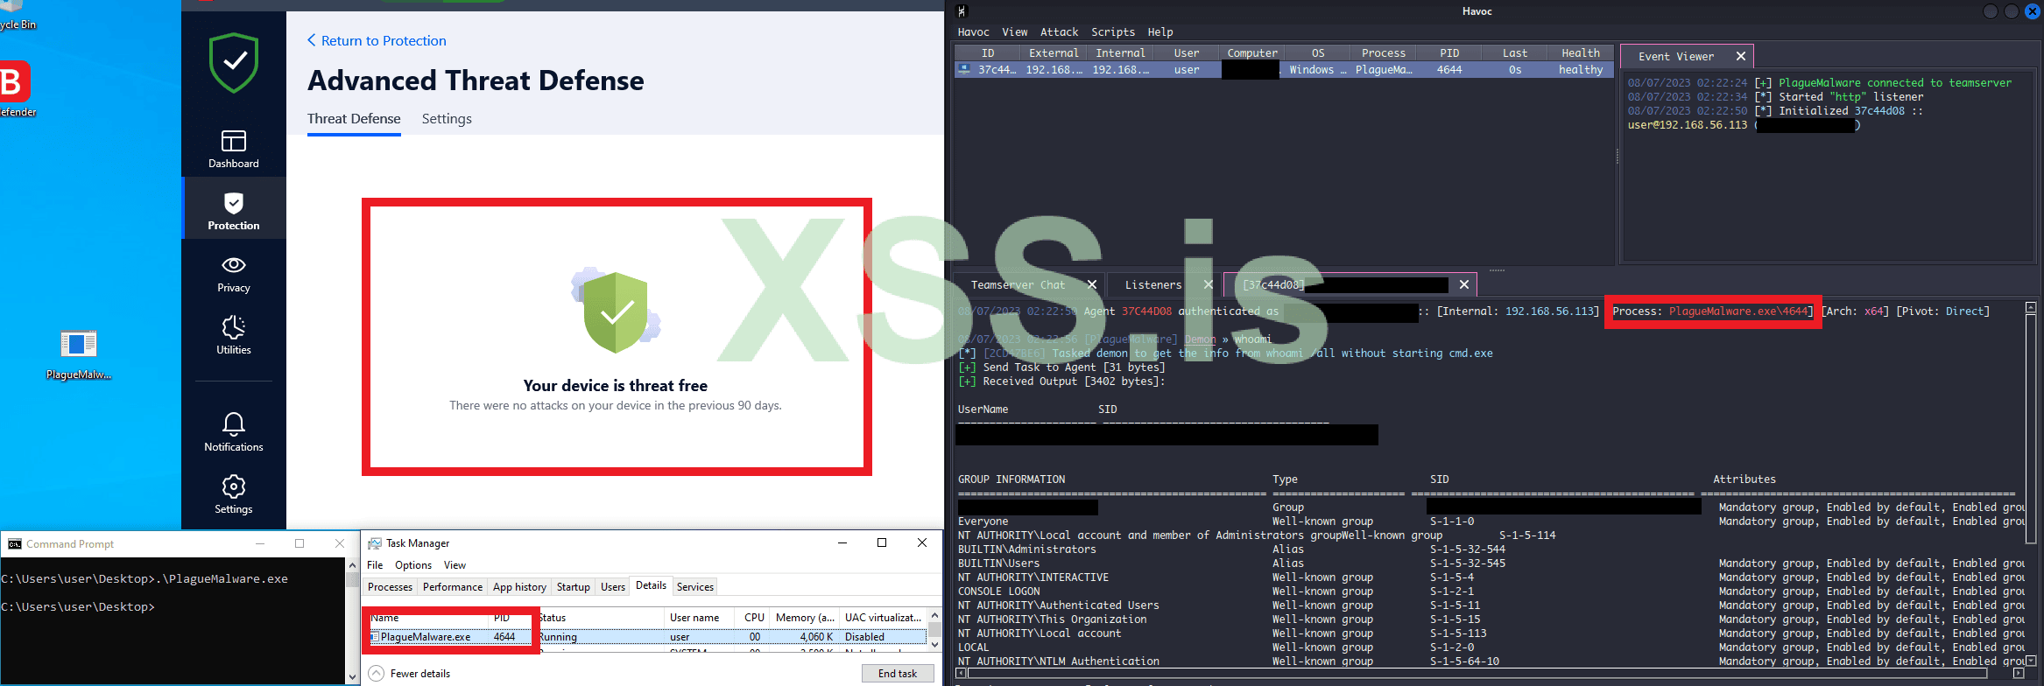Screen dimensions: 2044x686
Task: Click the Demon link in Havoc console
Action: 1200,339
